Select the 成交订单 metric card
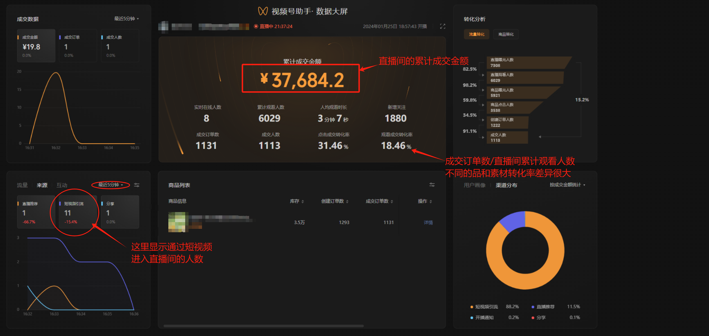 pyautogui.click(x=78, y=46)
